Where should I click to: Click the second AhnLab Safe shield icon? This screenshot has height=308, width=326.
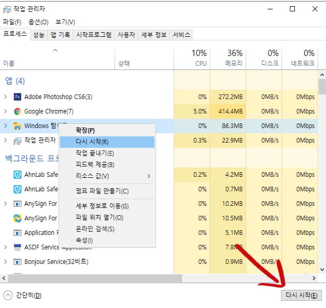(18, 189)
